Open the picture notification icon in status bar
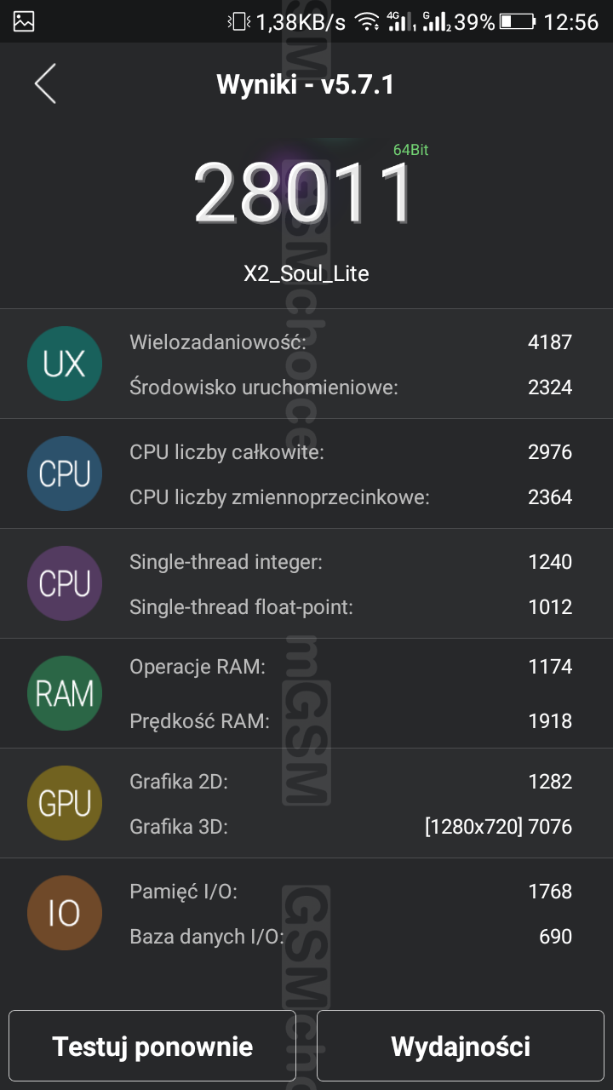 (24, 22)
